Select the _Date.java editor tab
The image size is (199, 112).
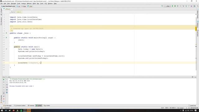click(7, 9)
